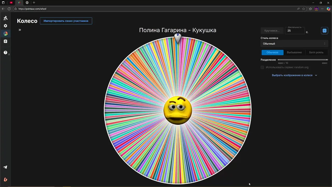
Task: Click the Read aloud icon in address bar
Action: (299, 9)
